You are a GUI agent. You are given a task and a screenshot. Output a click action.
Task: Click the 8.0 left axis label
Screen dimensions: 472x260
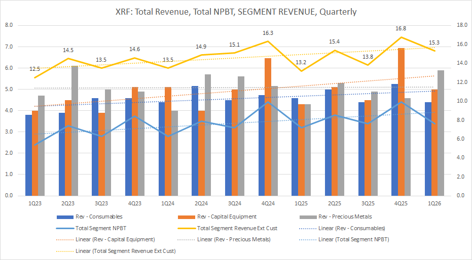(10, 25)
